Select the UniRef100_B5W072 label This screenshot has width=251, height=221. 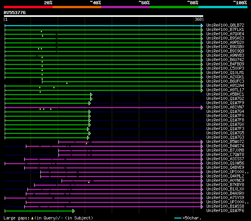click(225, 142)
